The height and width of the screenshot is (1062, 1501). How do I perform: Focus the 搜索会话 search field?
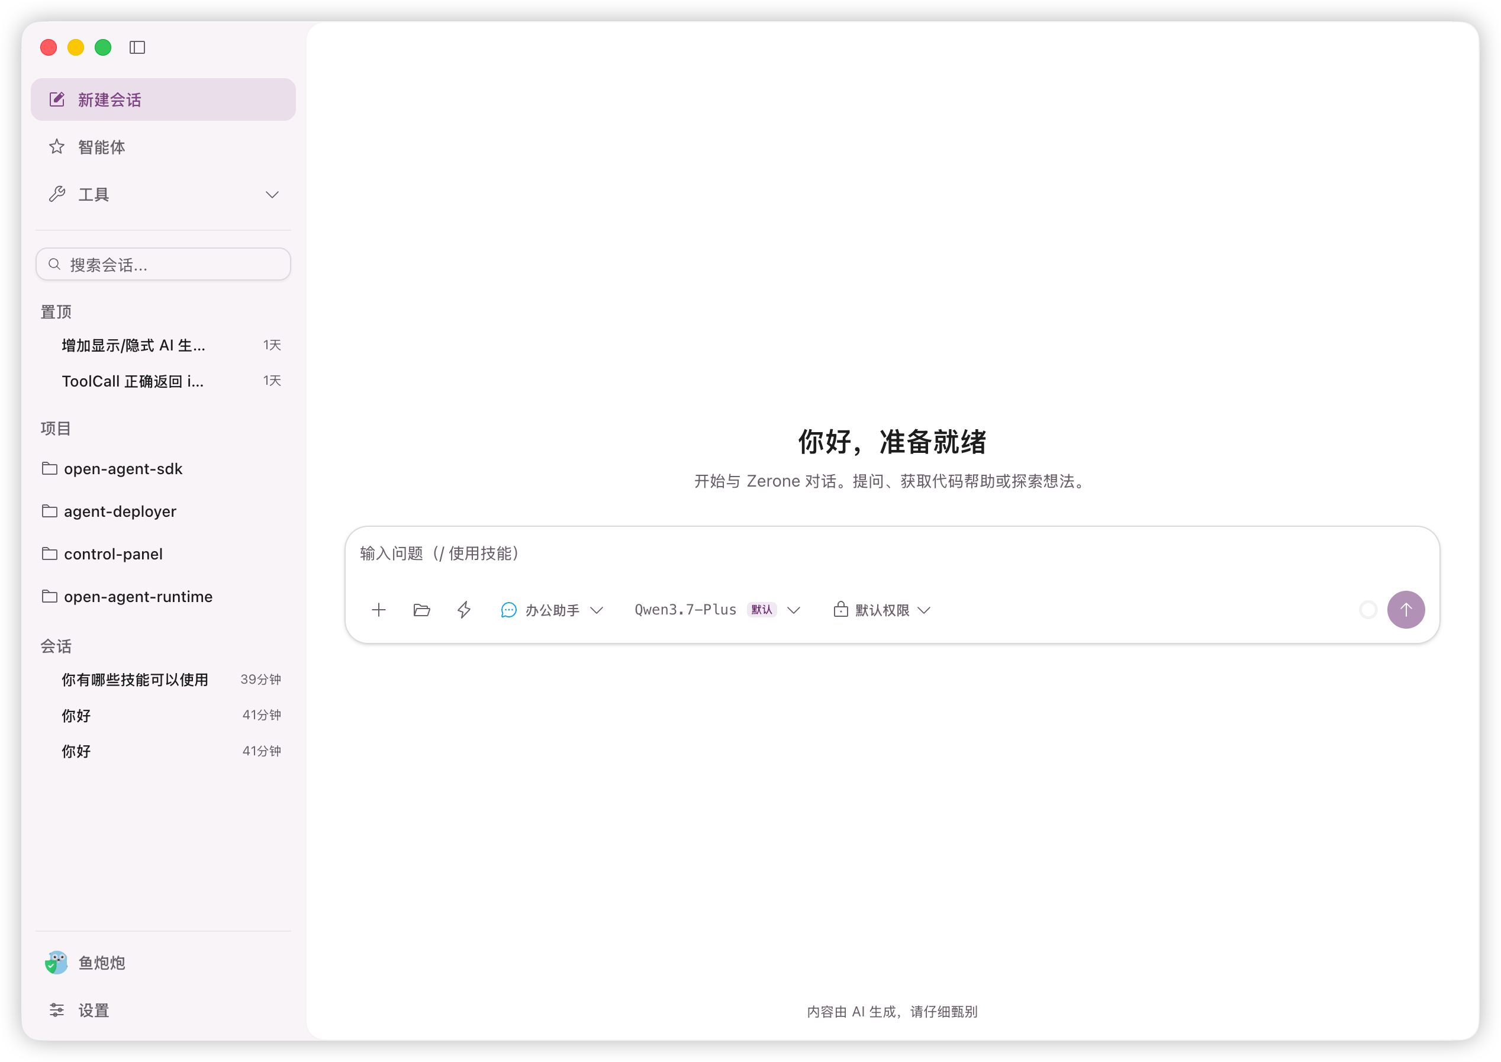tap(163, 264)
